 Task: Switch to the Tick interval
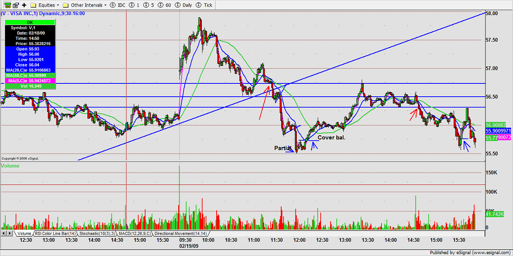coord(204,5)
